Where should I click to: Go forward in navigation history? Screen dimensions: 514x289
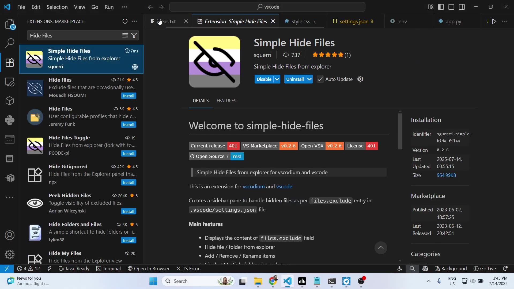click(x=161, y=7)
